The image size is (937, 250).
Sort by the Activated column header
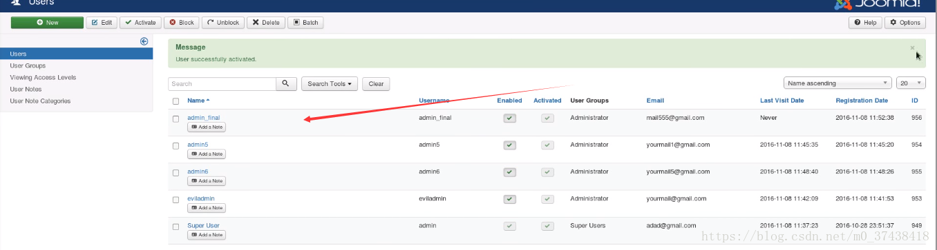547,101
